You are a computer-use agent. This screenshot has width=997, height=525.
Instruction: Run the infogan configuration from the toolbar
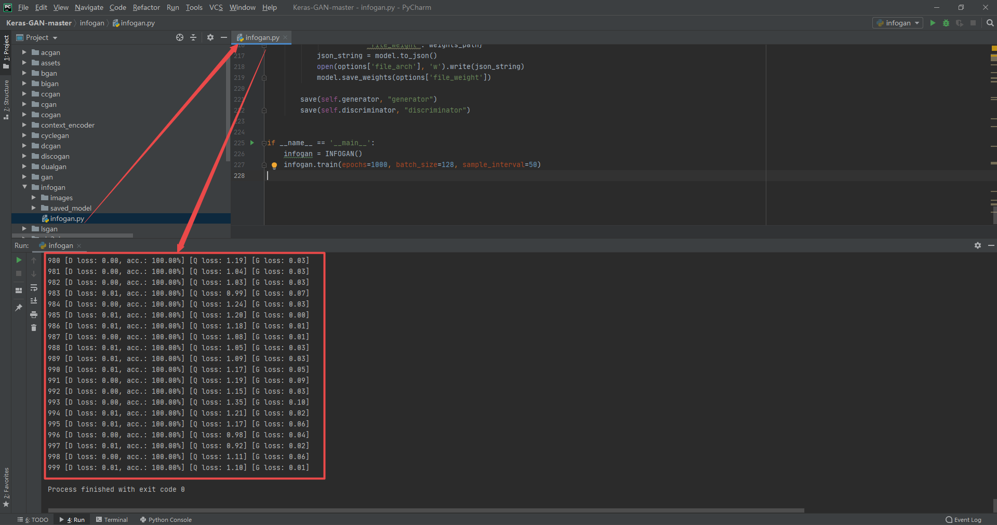[933, 23]
